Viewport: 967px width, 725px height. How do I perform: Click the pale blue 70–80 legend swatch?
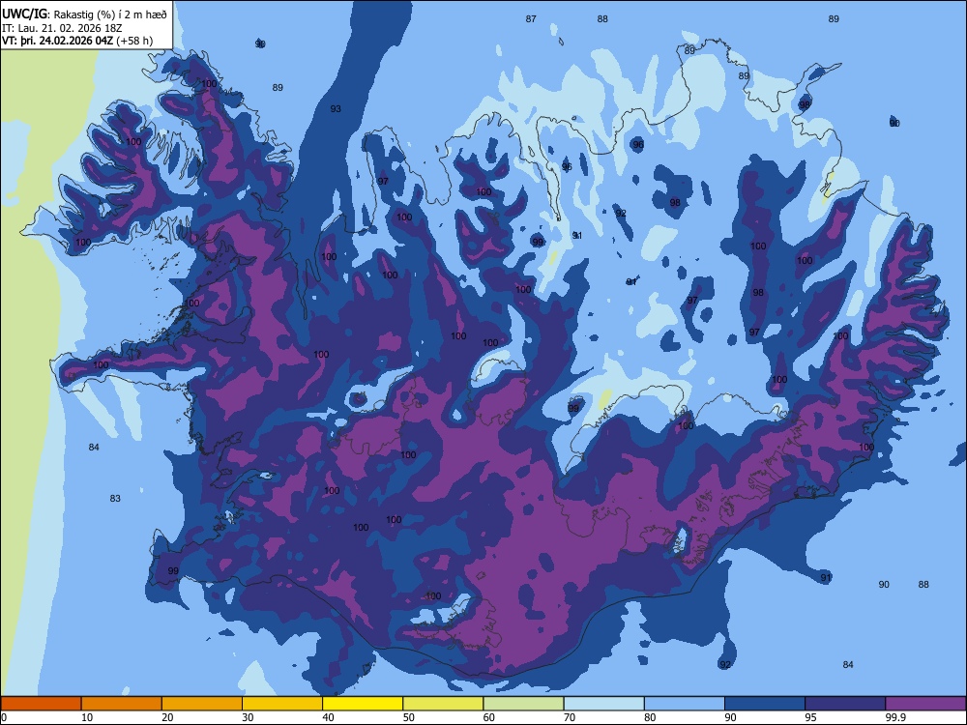click(603, 704)
